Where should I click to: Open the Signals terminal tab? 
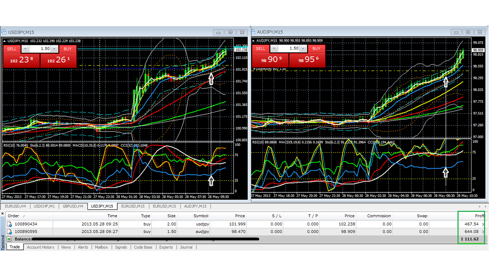[121, 247]
